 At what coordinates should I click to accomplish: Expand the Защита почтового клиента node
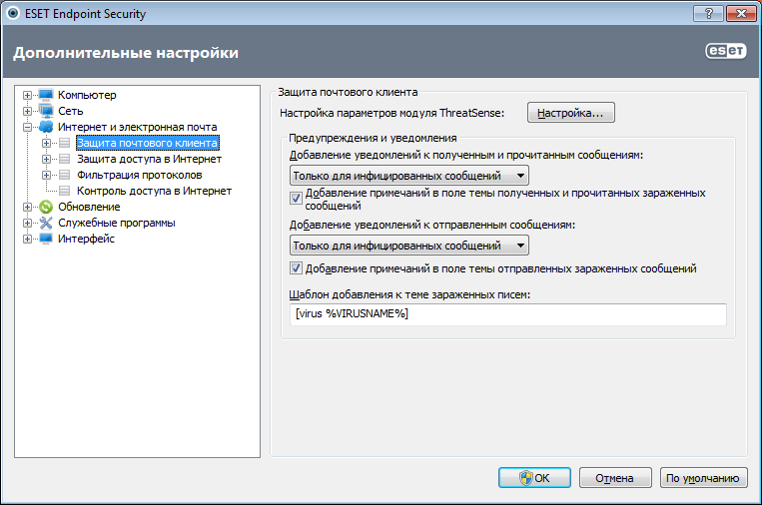[x=46, y=144]
